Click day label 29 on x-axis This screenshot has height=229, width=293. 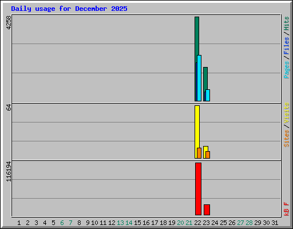(x=258, y=223)
